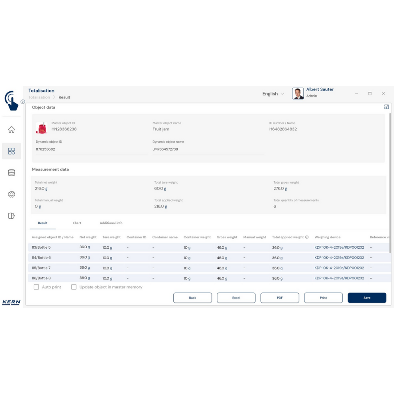Click the PDF export button

tap(280, 298)
